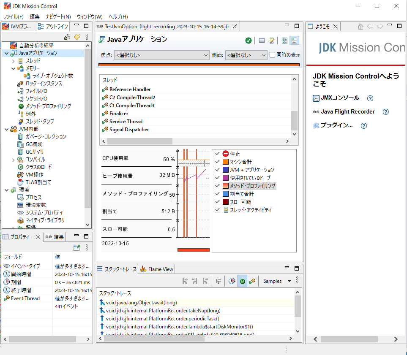Select the table view icon in Java Application toolbar

(261, 41)
